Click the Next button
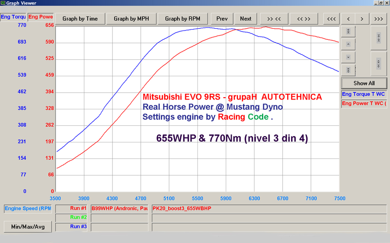This screenshot has height=243, width=390. coord(246,19)
